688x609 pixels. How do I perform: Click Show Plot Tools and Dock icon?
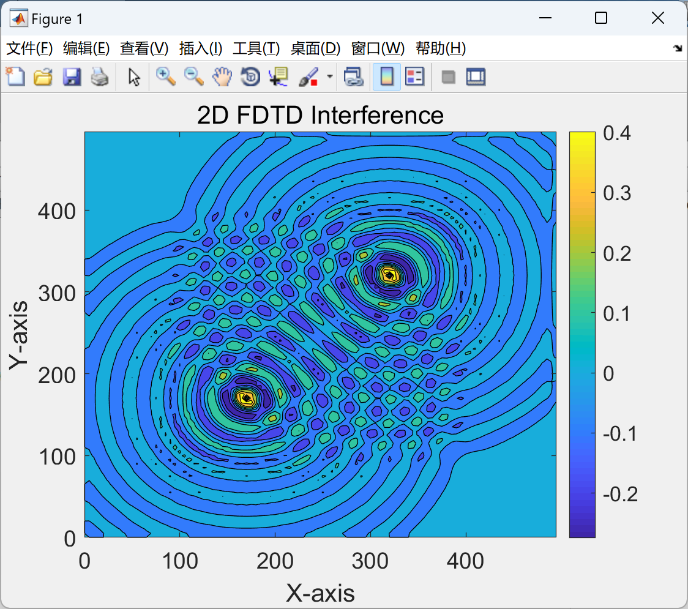pos(476,77)
